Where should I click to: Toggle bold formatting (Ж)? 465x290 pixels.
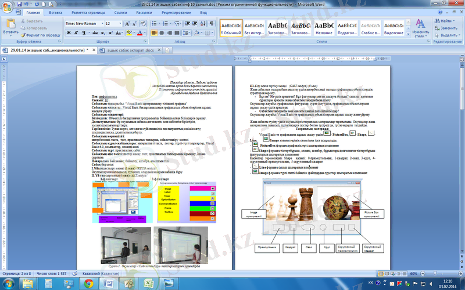(x=69, y=33)
